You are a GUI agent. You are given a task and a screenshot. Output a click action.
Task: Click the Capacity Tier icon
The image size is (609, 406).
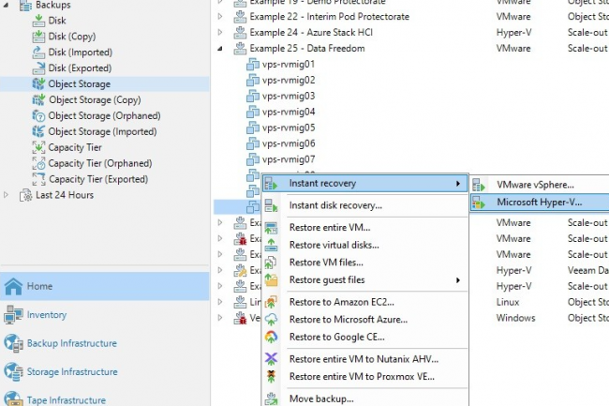click(38, 147)
